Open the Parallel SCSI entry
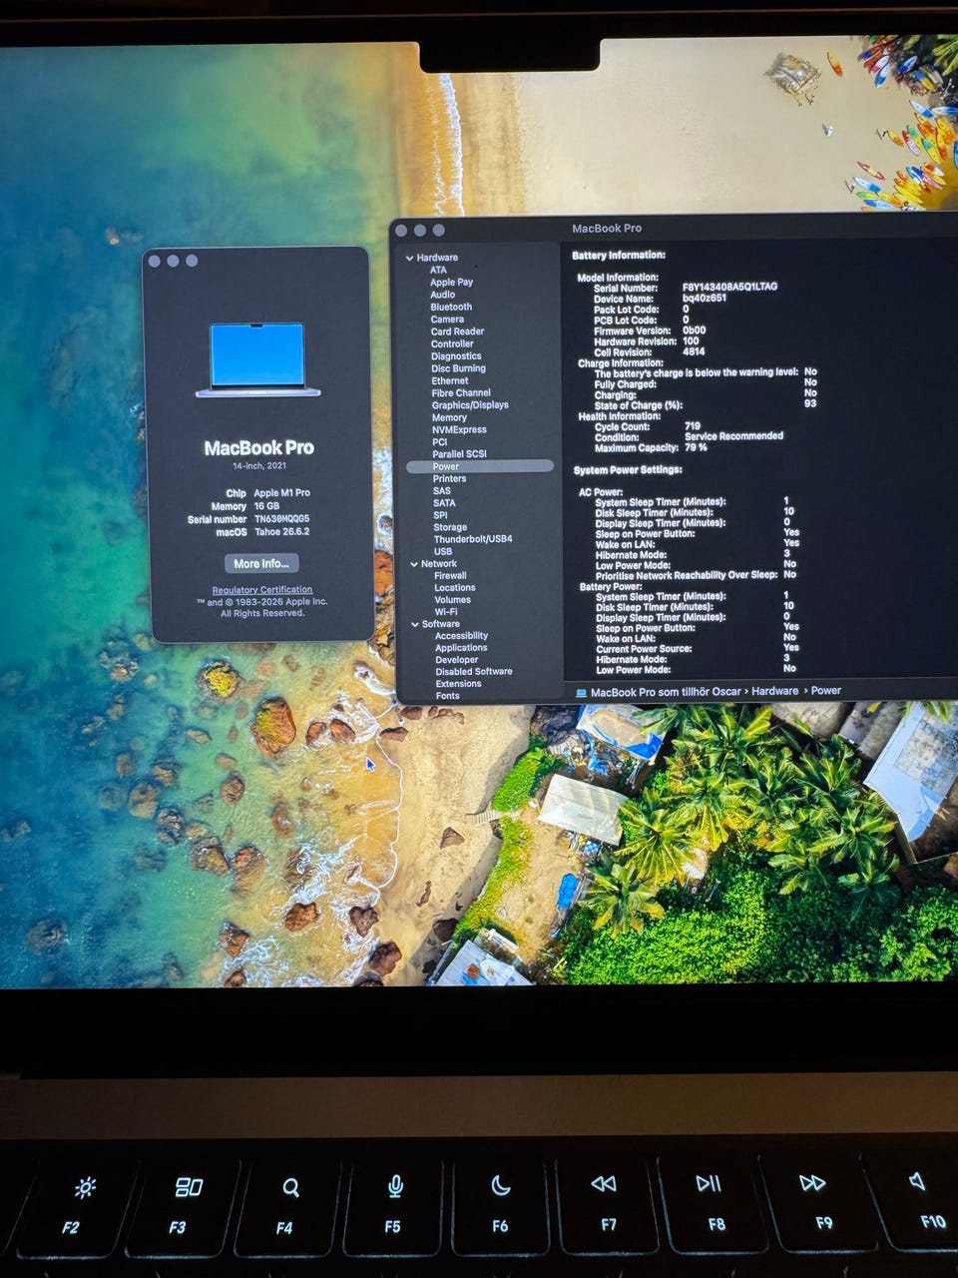Image resolution: width=958 pixels, height=1278 pixels. [x=459, y=454]
